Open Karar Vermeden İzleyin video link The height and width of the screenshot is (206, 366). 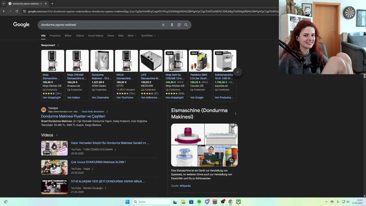110,143
